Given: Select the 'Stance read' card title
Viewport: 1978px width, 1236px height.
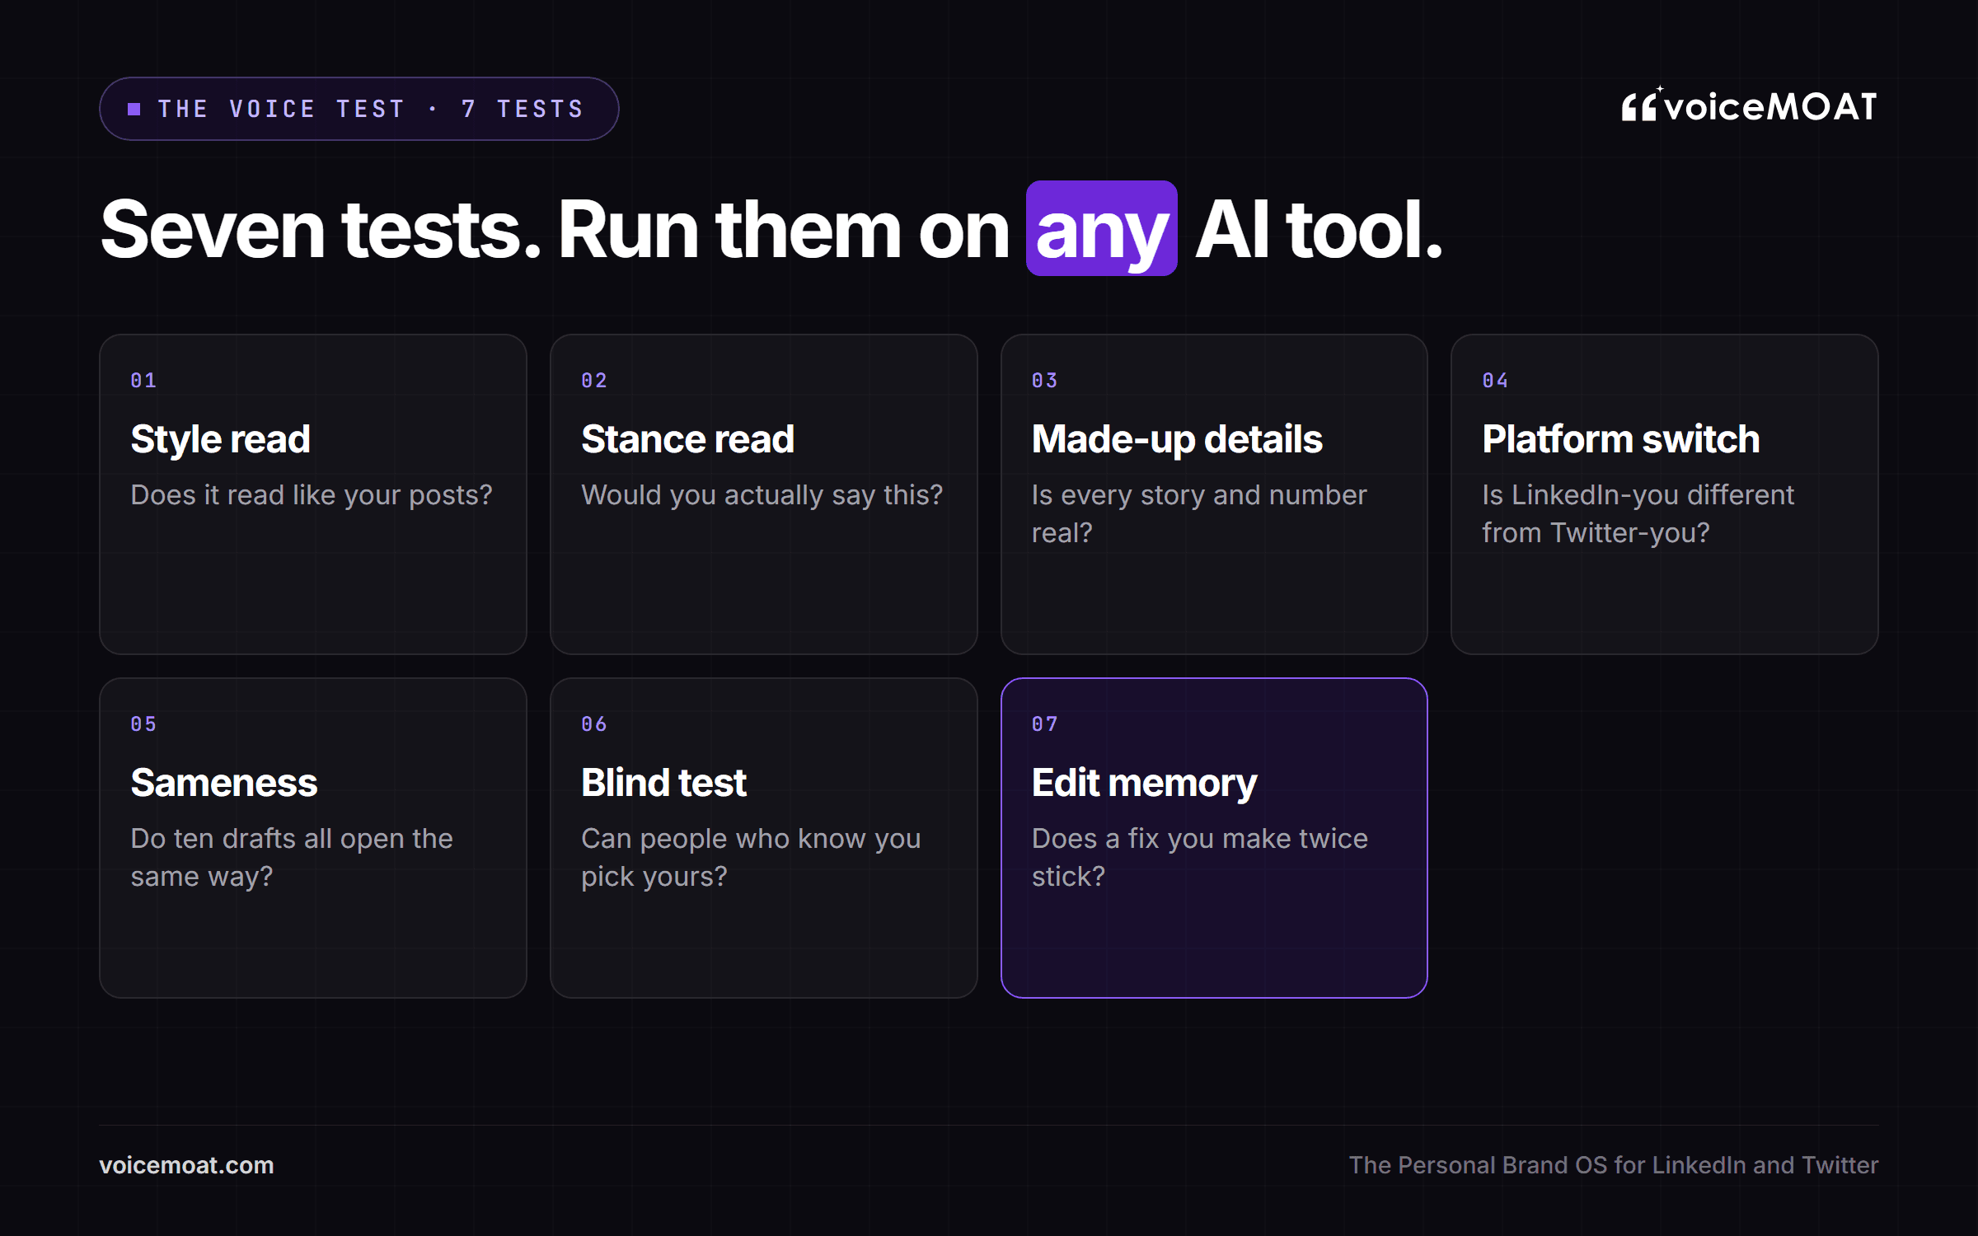Looking at the screenshot, I should [687, 438].
